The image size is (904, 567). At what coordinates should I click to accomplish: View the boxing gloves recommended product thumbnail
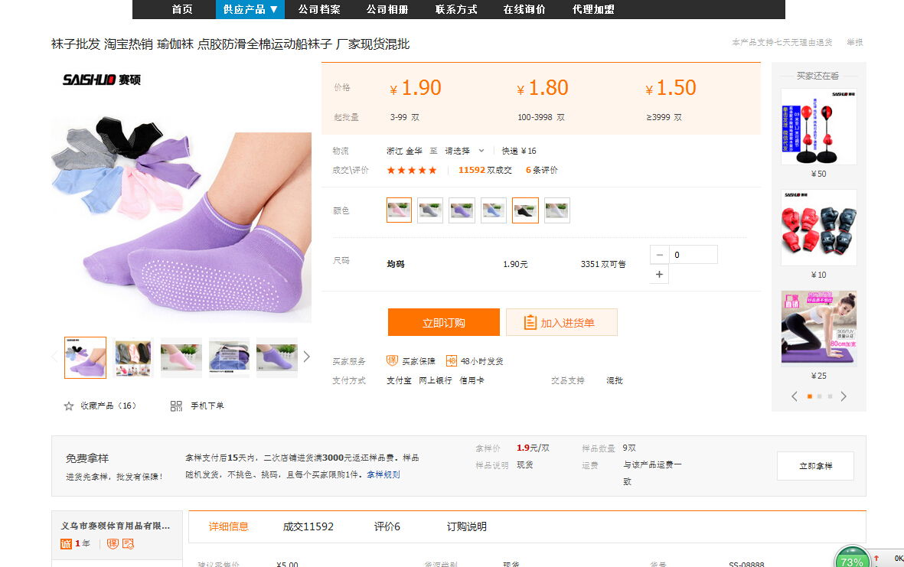(x=818, y=227)
